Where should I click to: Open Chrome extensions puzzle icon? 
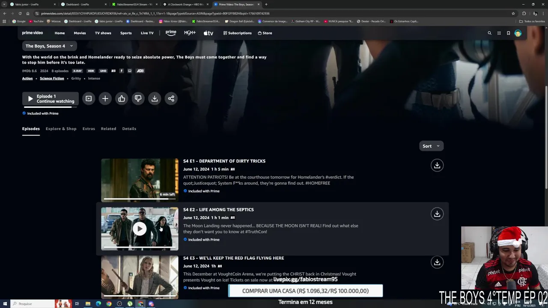[x=524, y=13]
